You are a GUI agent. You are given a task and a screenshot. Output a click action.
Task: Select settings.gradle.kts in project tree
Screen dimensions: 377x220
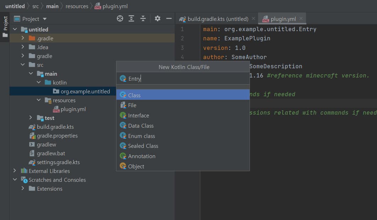point(58,162)
